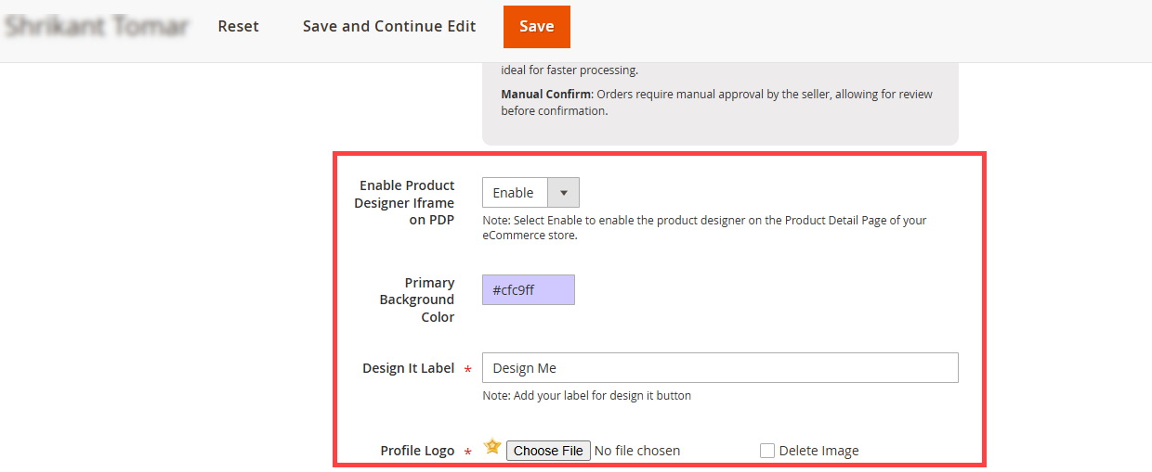Click Save and Continue Edit
The height and width of the screenshot is (472, 1152).
[x=389, y=26]
